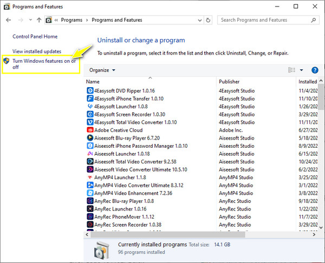Click the 4Easysoft Screen Recorder program icon
This screenshot has width=325, height=263.
pos(90,114)
